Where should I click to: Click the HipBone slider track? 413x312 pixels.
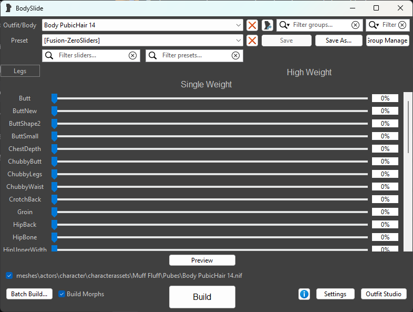(x=210, y=237)
